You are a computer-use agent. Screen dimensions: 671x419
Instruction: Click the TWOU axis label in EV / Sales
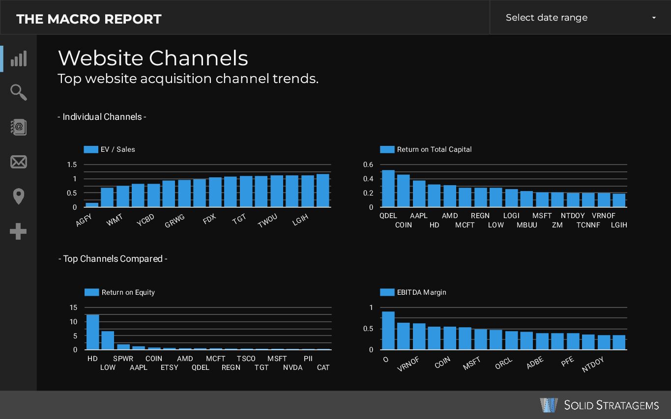(x=268, y=221)
